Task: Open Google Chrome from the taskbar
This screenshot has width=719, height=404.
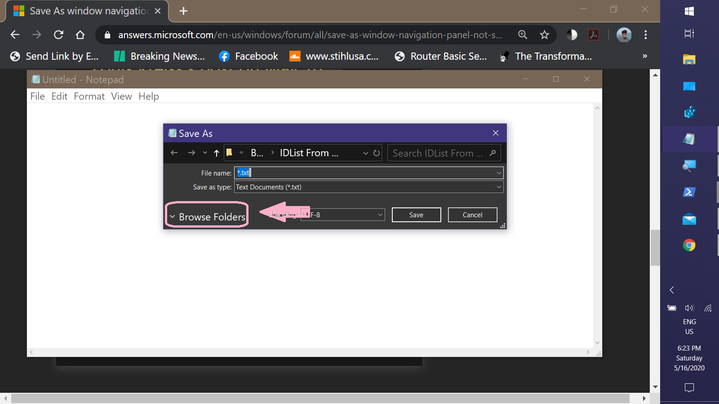Action: pyautogui.click(x=689, y=245)
